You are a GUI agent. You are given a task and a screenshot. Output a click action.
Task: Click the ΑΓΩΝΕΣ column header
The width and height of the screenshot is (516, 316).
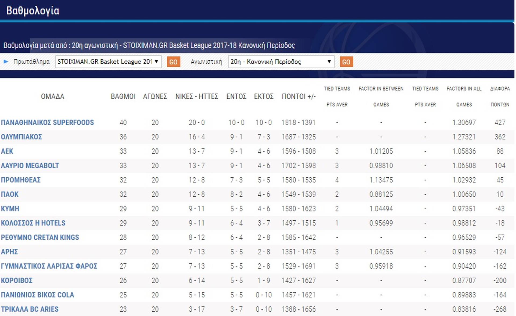155,96
